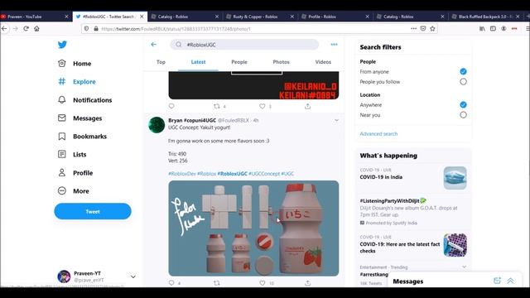Share the Keilani tweet above
The width and height of the screenshot is (530, 298).
tap(307, 106)
